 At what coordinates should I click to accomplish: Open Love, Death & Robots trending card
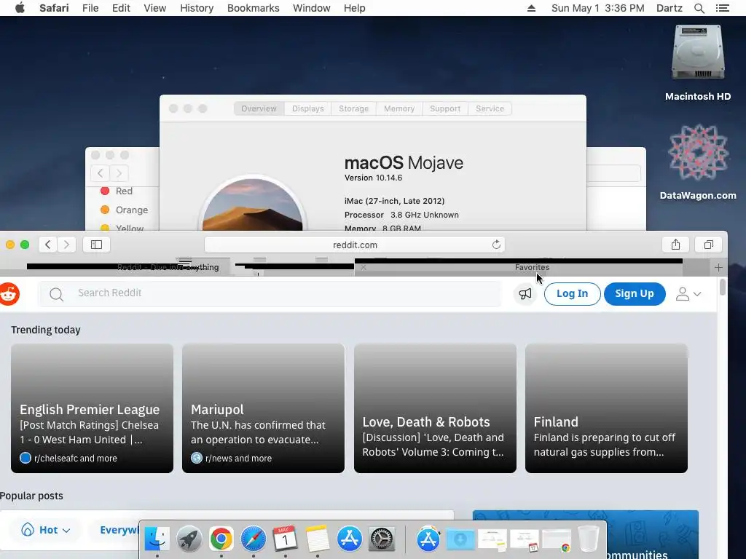(435, 408)
